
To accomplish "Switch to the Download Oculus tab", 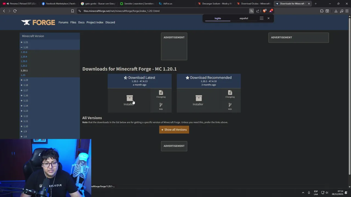I will 254,4.
